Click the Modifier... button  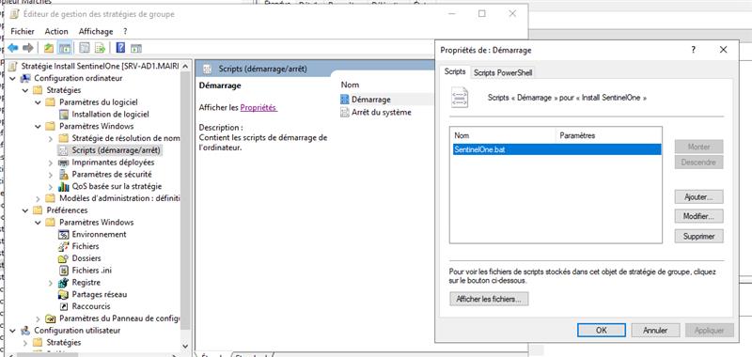(x=698, y=217)
